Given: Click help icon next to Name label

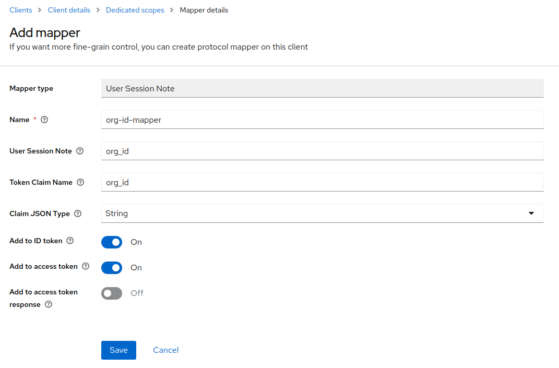Looking at the screenshot, I should pos(44,120).
